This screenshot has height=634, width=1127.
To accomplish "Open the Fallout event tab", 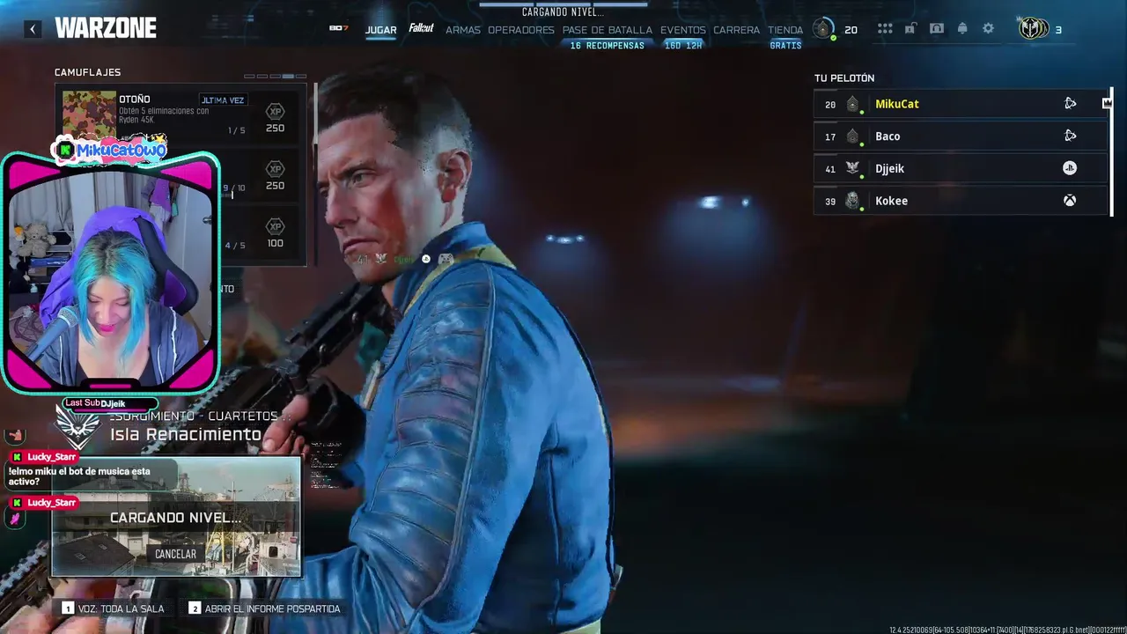I will coord(421,28).
